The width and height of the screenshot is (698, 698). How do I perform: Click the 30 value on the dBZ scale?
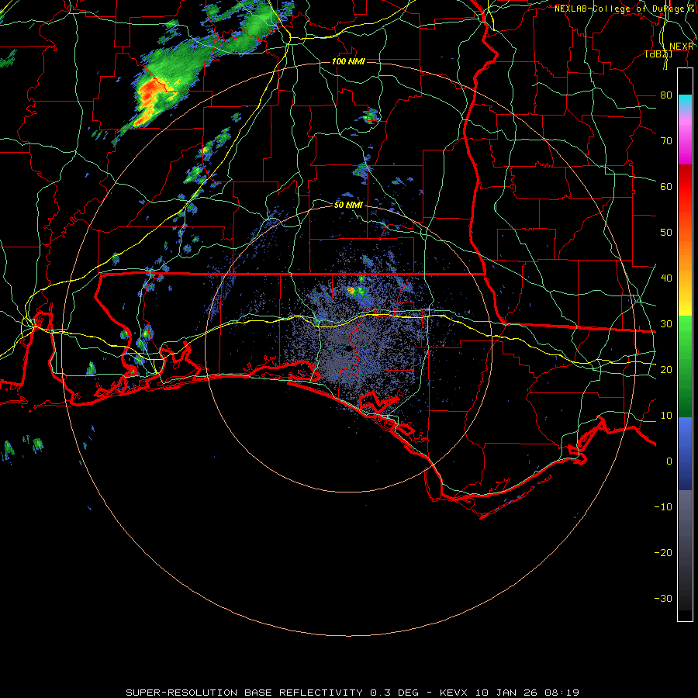click(666, 324)
